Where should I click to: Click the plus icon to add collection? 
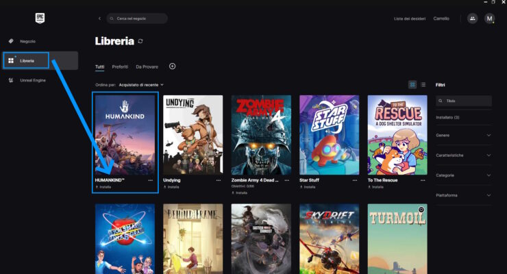tap(172, 66)
